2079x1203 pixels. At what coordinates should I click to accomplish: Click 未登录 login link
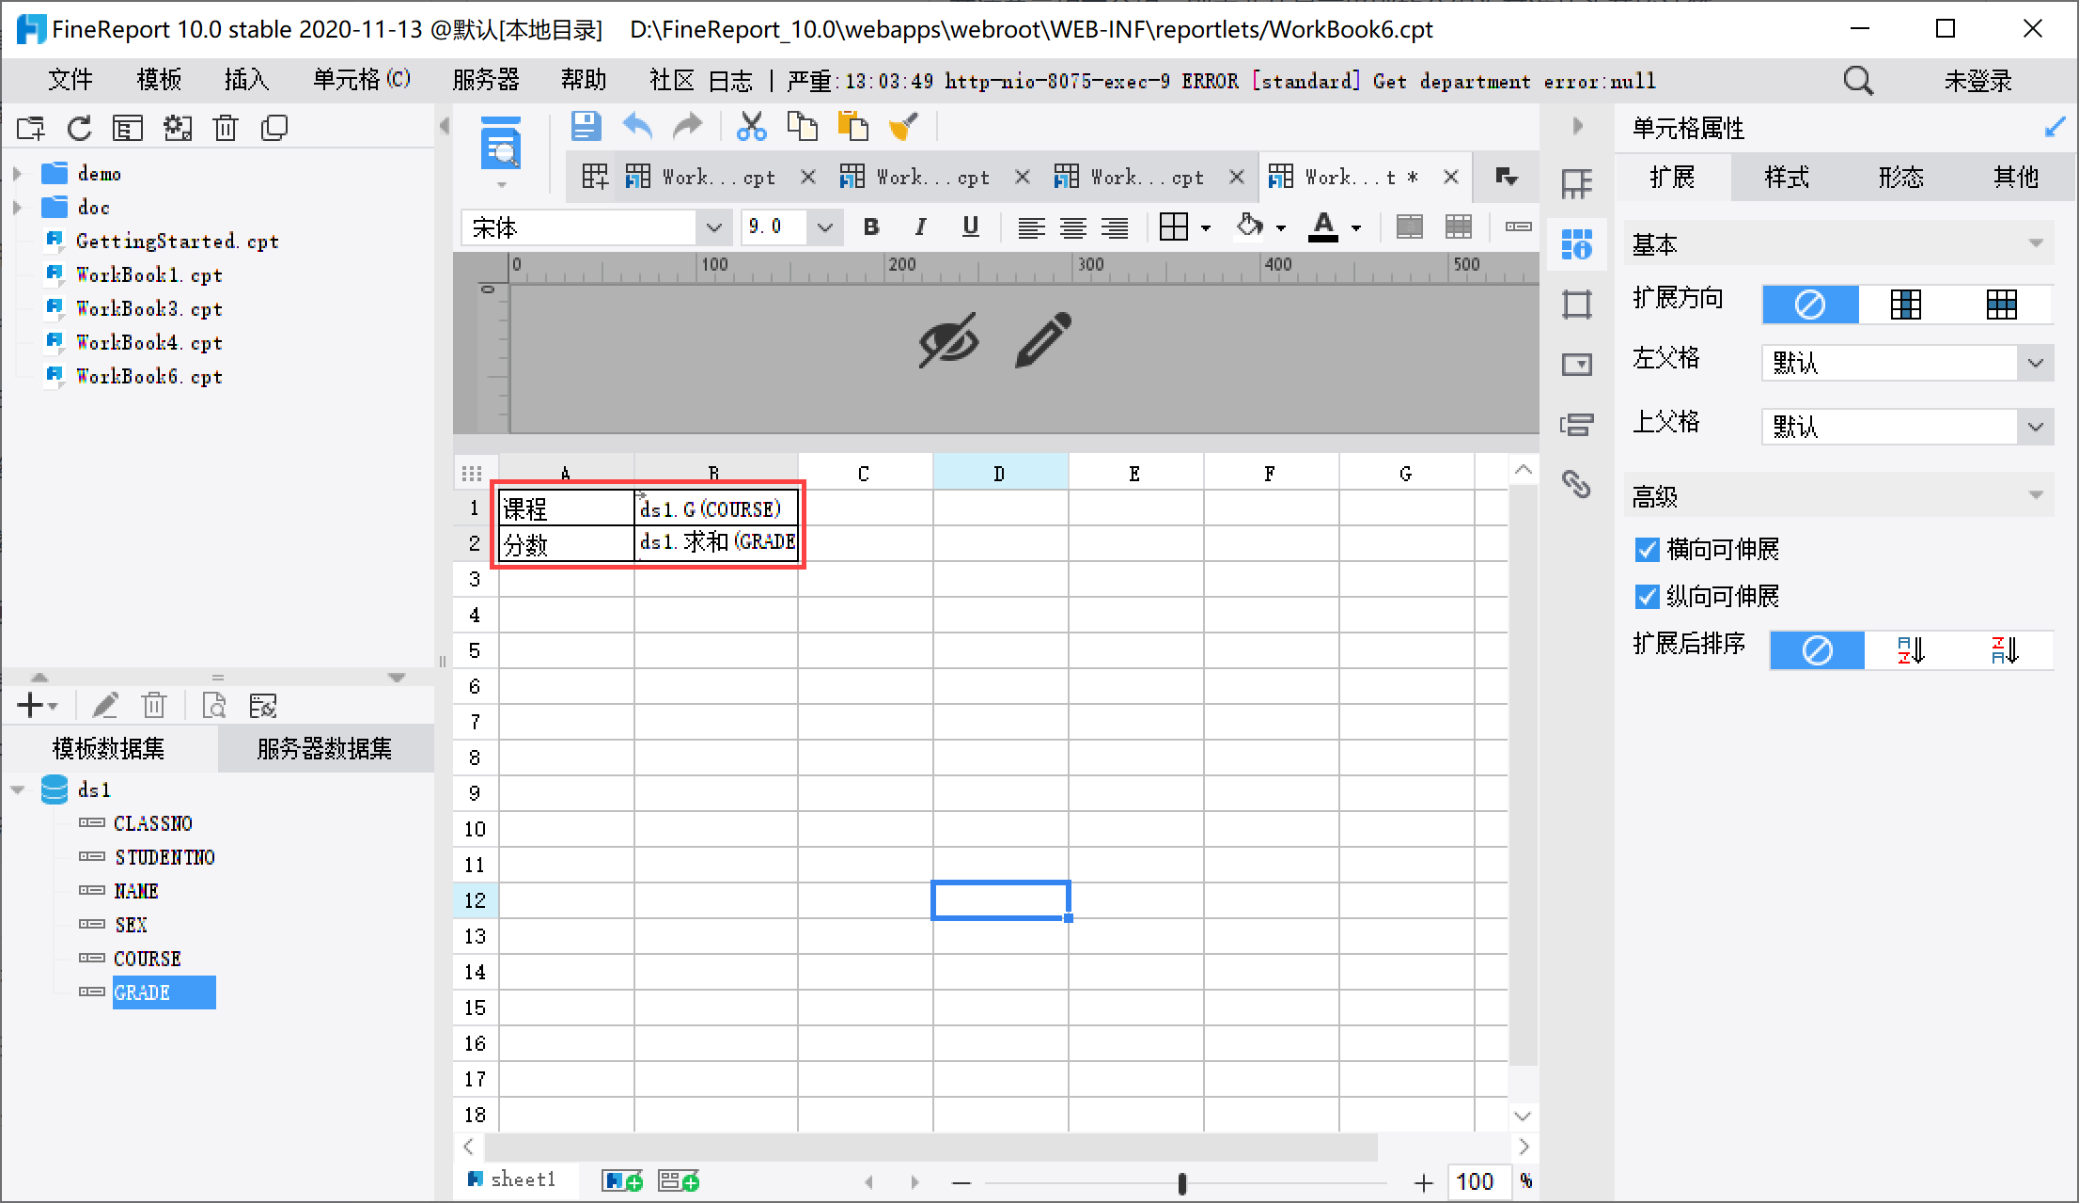coord(1977,81)
